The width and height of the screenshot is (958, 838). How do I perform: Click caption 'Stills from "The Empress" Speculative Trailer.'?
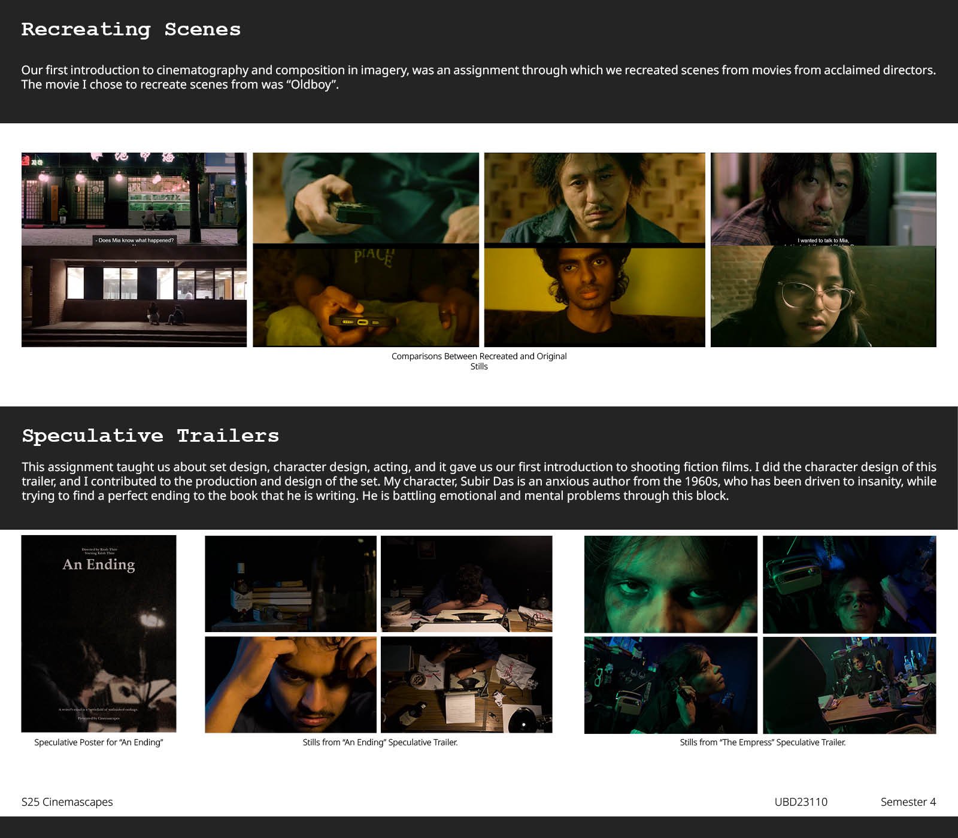(763, 742)
